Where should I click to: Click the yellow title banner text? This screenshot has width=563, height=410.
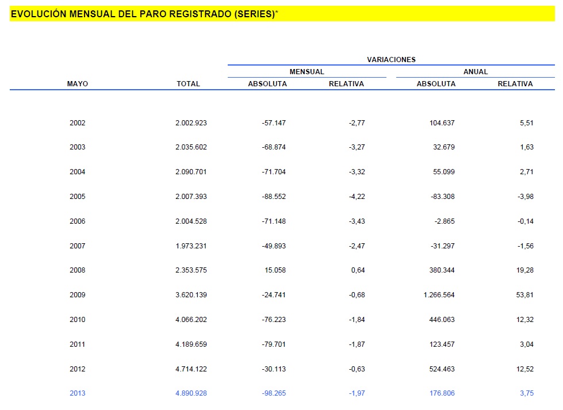click(144, 14)
